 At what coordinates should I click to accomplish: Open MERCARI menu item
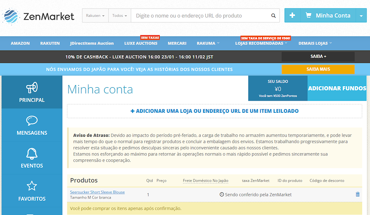point(177,43)
